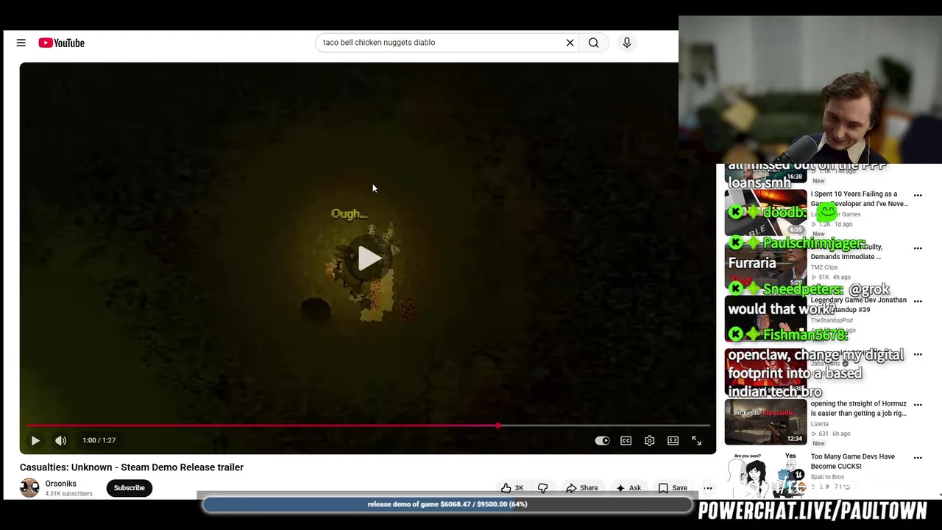Save the video to a playlist
The image size is (942, 530).
pos(673,488)
